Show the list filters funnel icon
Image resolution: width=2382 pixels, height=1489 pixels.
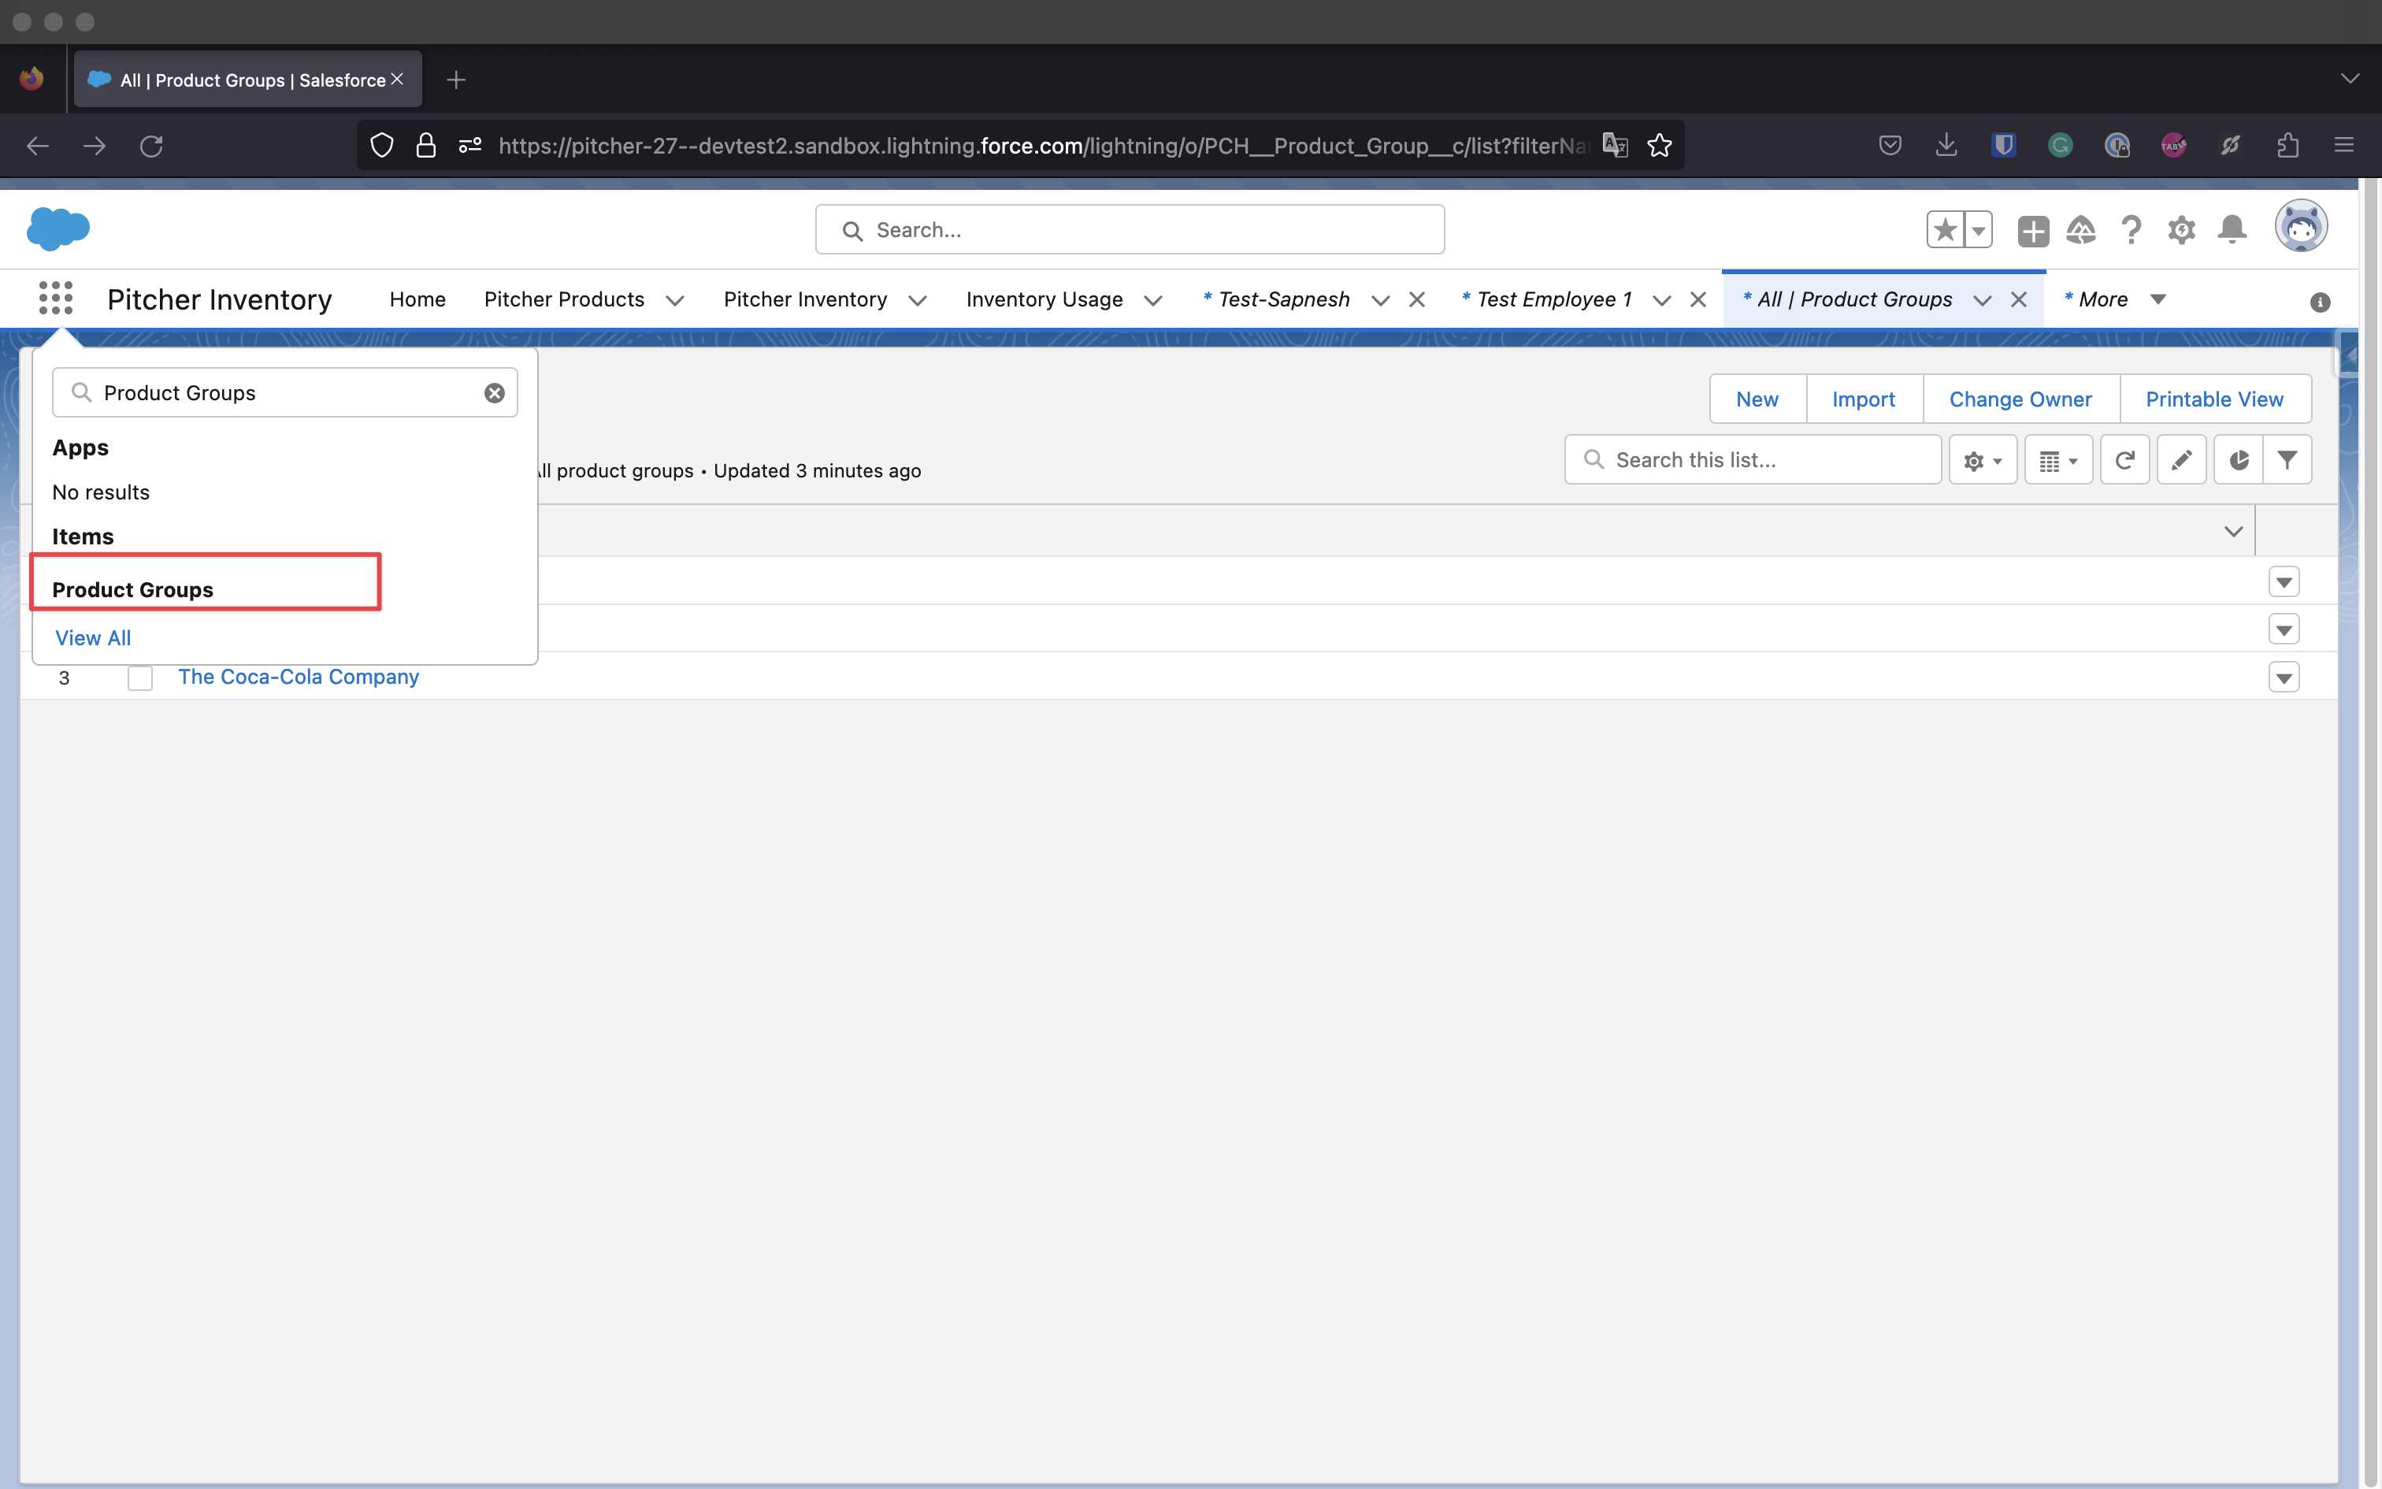(x=2287, y=460)
